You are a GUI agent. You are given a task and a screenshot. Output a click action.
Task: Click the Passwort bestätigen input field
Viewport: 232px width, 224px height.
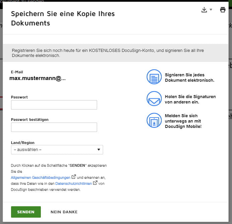tap(54, 127)
